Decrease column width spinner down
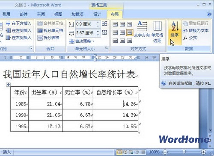Image resolution: width=214 pixels, height=156 pixels. pyautogui.click(x=98, y=35)
